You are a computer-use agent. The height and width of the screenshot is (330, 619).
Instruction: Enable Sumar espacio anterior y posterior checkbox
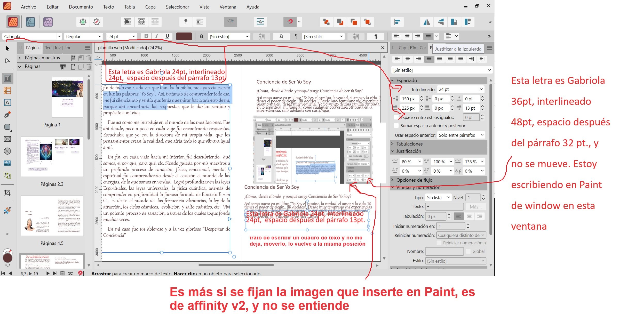click(396, 126)
